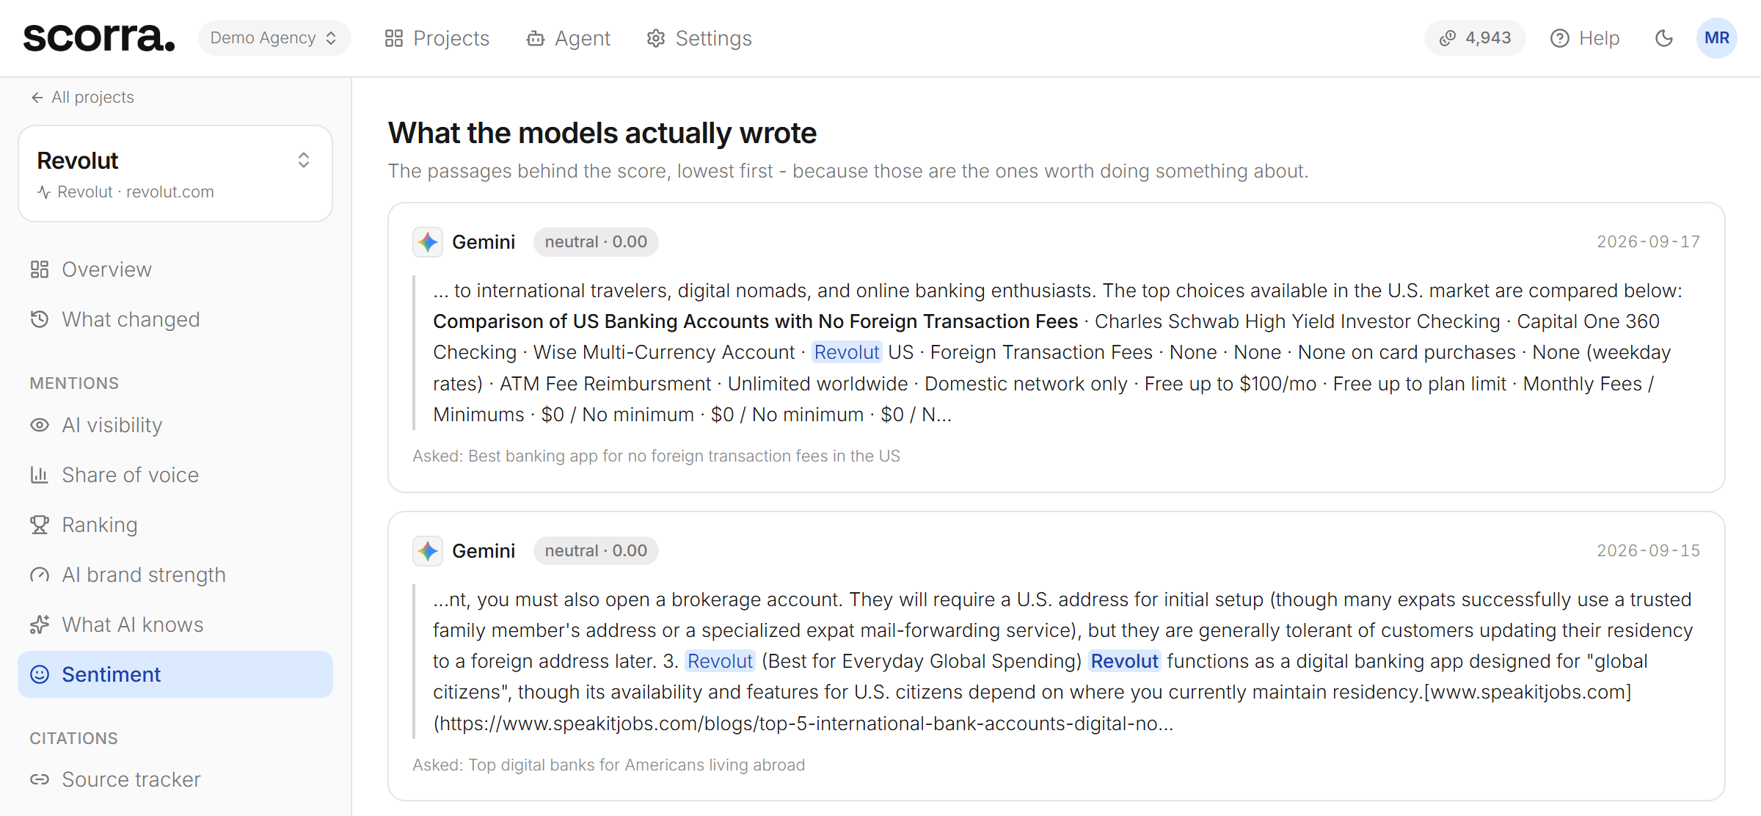Click the credits coin icon
The height and width of the screenshot is (816, 1761).
click(x=1448, y=38)
